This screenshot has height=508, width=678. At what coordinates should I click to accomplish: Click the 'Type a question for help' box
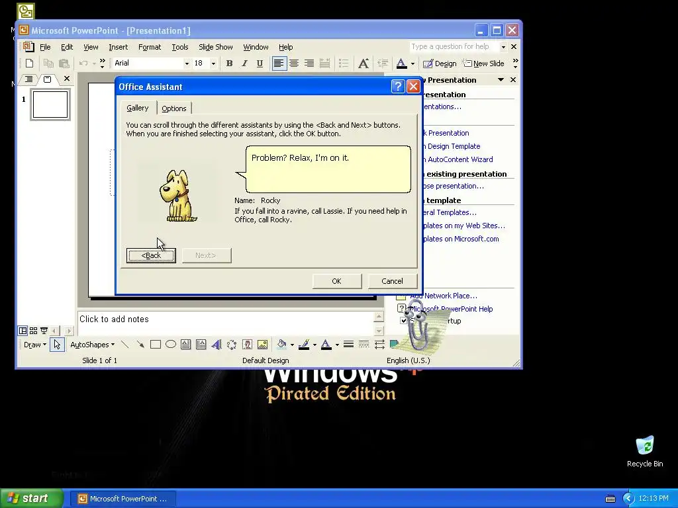(x=454, y=47)
